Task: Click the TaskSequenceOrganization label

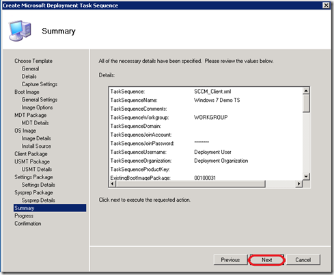Action: pos(141,161)
